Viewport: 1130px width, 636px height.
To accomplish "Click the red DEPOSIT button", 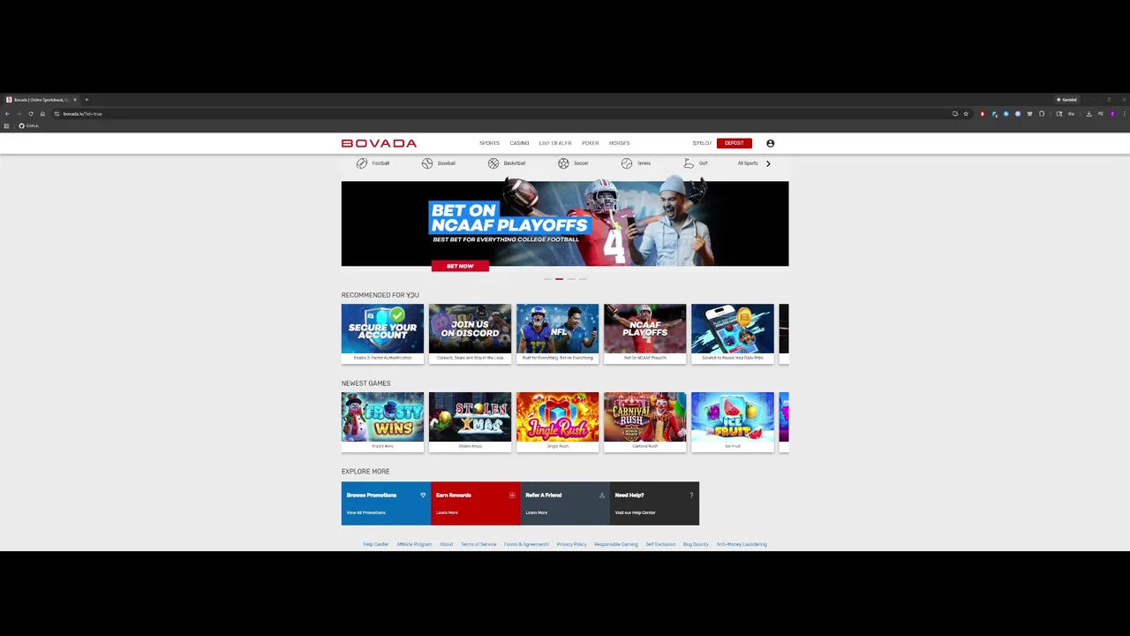I will [x=734, y=143].
